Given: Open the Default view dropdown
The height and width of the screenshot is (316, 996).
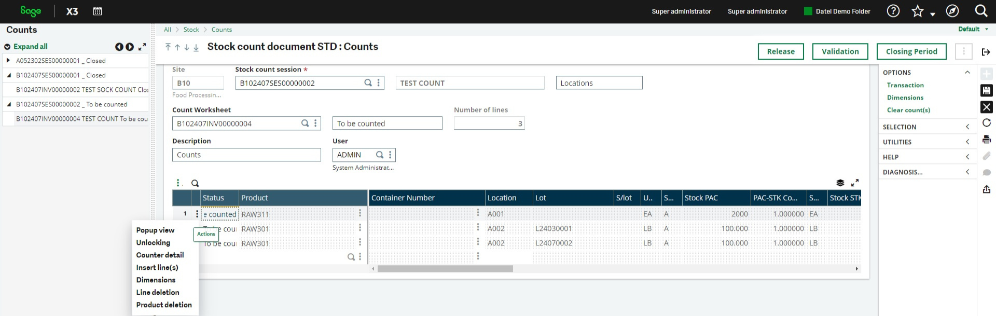Looking at the screenshot, I should pos(973,29).
